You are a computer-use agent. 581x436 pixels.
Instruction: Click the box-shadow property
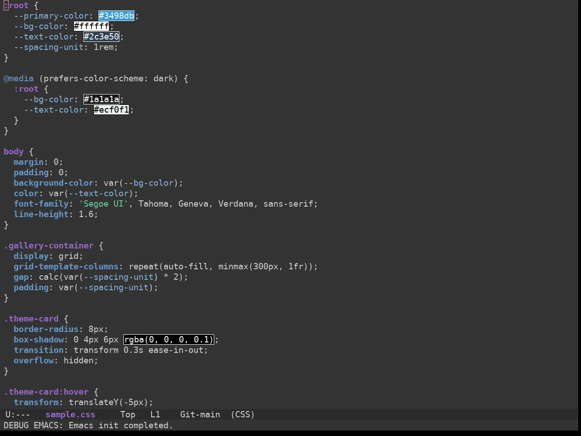pyautogui.click(x=39, y=340)
